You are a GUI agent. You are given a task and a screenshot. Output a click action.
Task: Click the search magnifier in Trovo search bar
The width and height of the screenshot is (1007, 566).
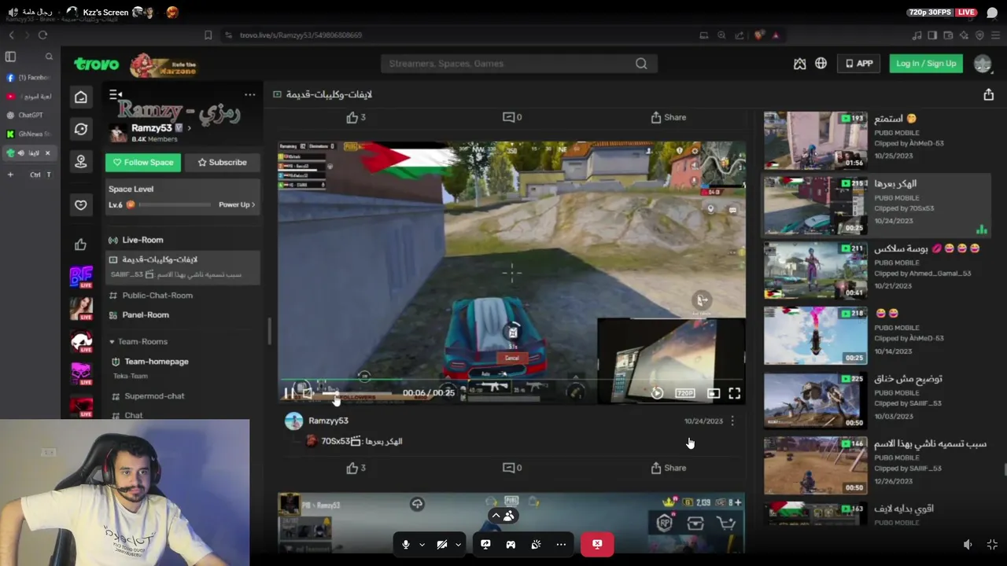pyautogui.click(x=641, y=64)
